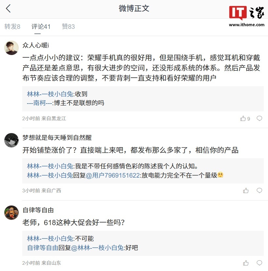View avatar of 梦想就是每天睡到自然醒
The width and height of the screenshot is (268, 271).
[11, 140]
